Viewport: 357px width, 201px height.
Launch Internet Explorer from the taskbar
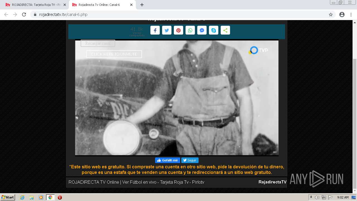point(22,197)
